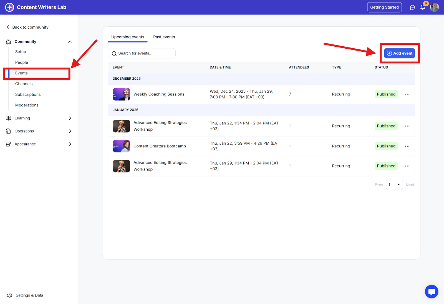Click the Getting Started button
The height and width of the screenshot is (304, 444).
[384, 7]
